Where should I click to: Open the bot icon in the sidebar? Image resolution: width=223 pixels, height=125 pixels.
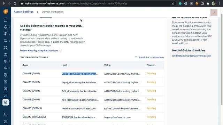point(6,54)
